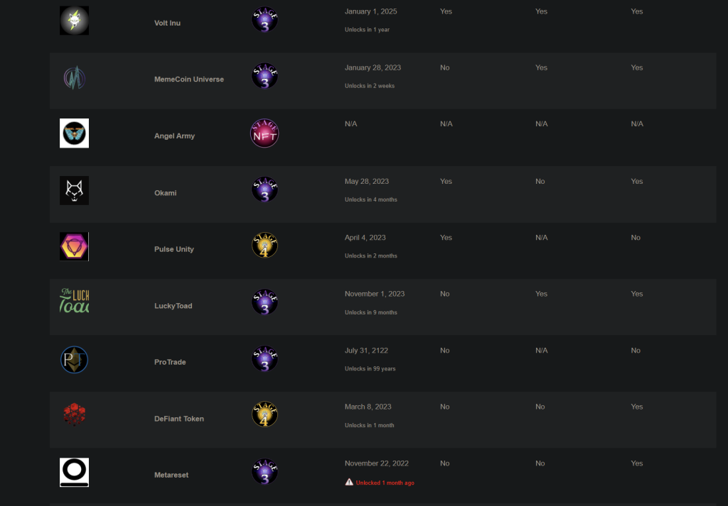
Task: Click the Okami wolf logo
Action: (74, 190)
